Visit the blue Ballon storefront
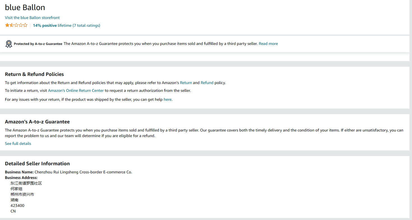Screen dimensions: 412x220 tap(32, 18)
